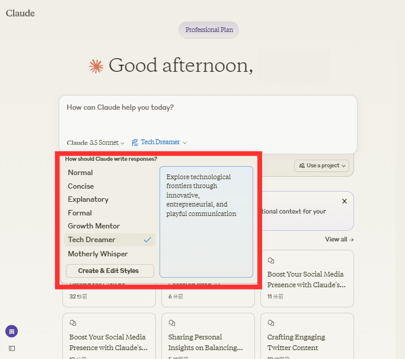Click chat icon on Boost Your Social Media card

click(271, 260)
